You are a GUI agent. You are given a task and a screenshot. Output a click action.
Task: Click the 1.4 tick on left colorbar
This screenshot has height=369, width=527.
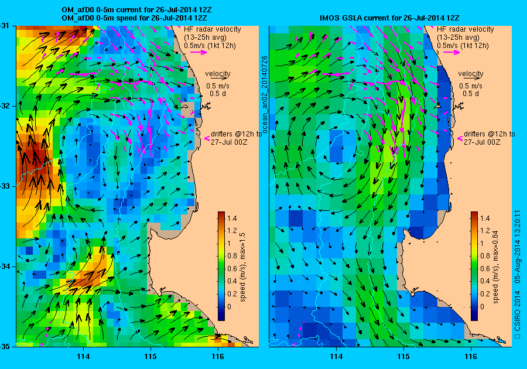(x=232, y=218)
